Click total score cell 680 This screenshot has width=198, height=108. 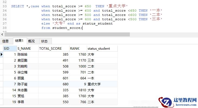tap(54, 84)
